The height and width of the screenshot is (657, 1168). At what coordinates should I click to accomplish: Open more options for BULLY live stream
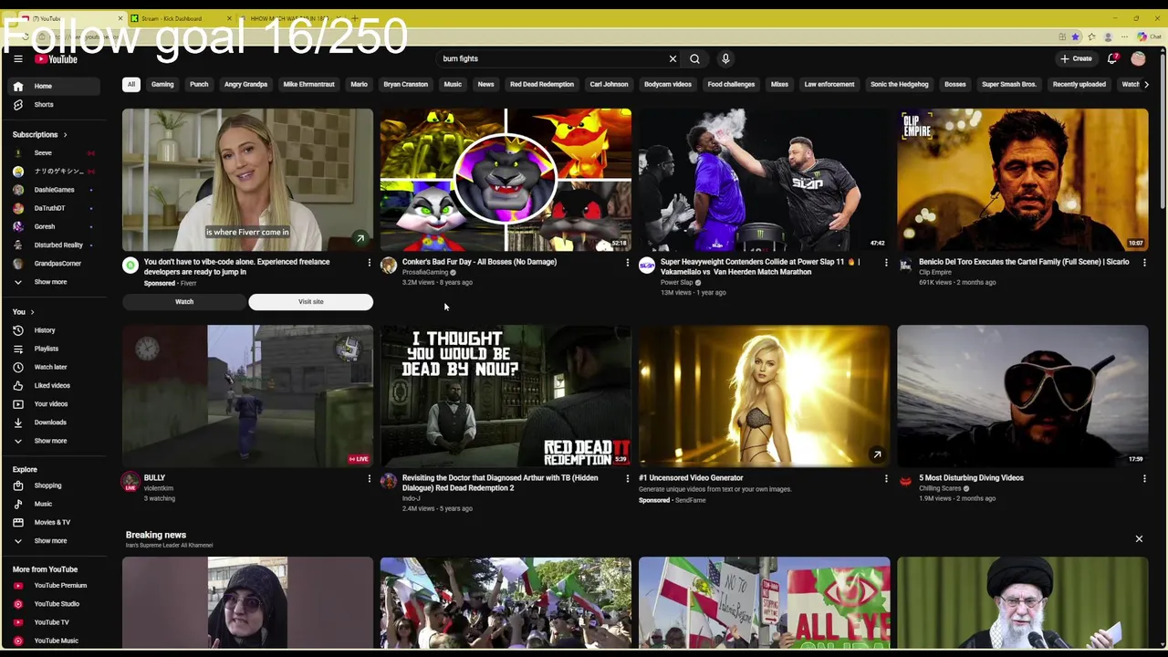click(x=369, y=478)
